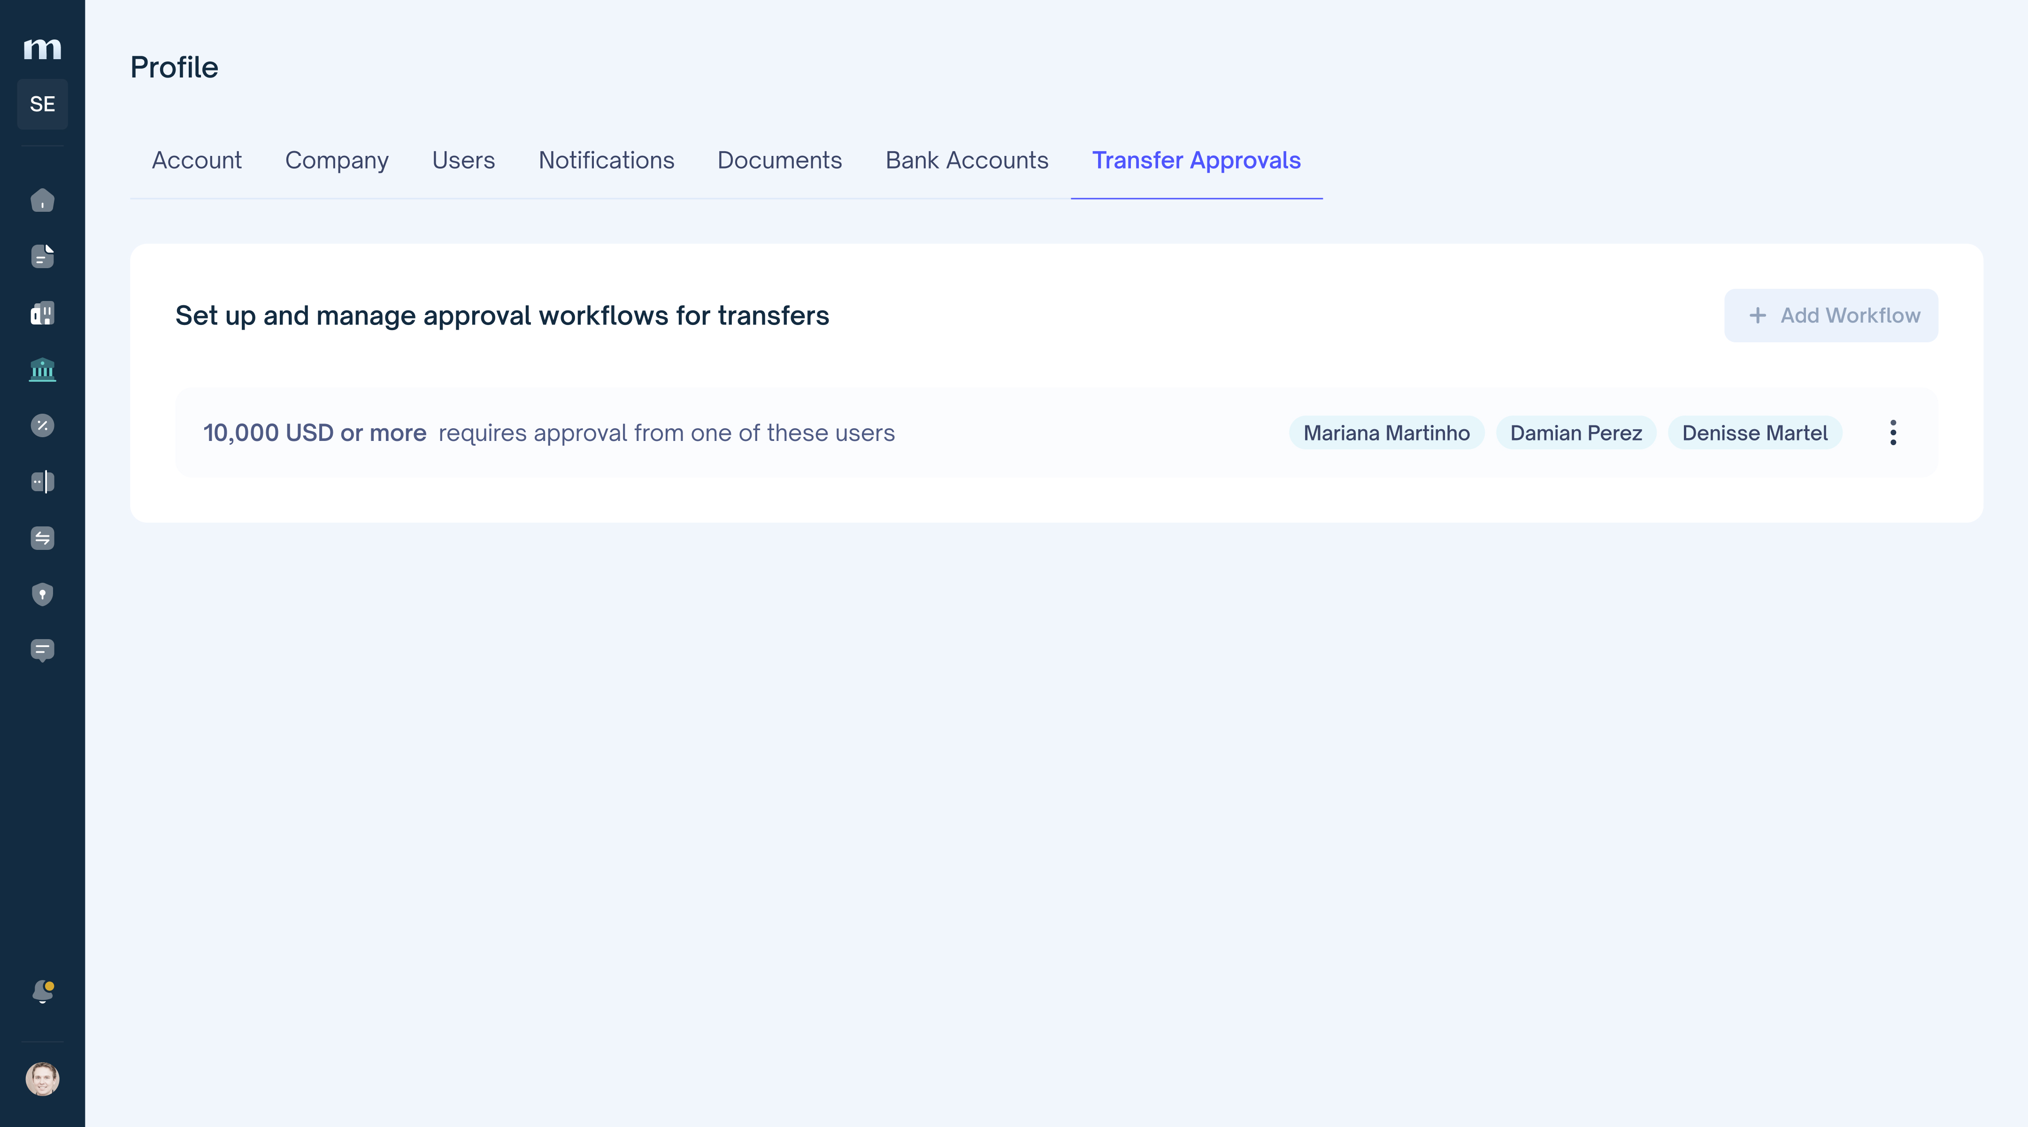Image resolution: width=2028 pixels, height=1127 pixels.
Task: Click the user avatar photo
Action: click(x=43, y=1078)
